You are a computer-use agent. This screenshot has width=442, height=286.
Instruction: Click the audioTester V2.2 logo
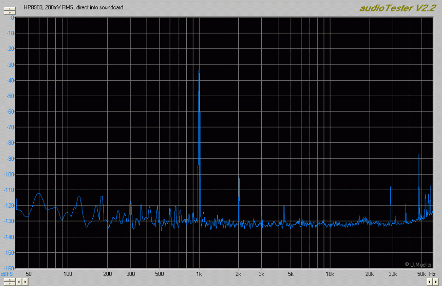coord(397,8)
